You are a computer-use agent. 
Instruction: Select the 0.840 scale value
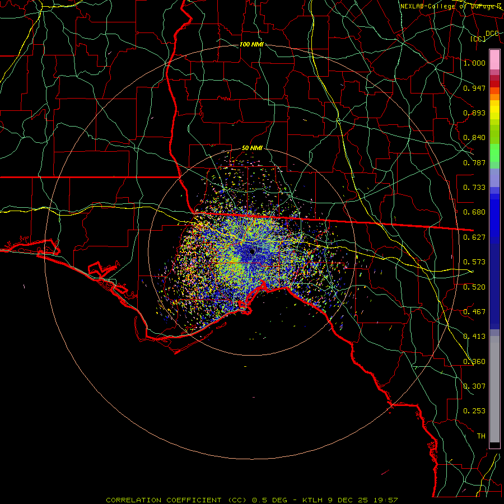click(474, 138)
